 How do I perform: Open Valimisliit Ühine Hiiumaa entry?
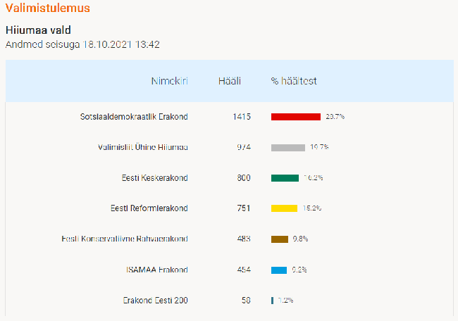[143, 147]
